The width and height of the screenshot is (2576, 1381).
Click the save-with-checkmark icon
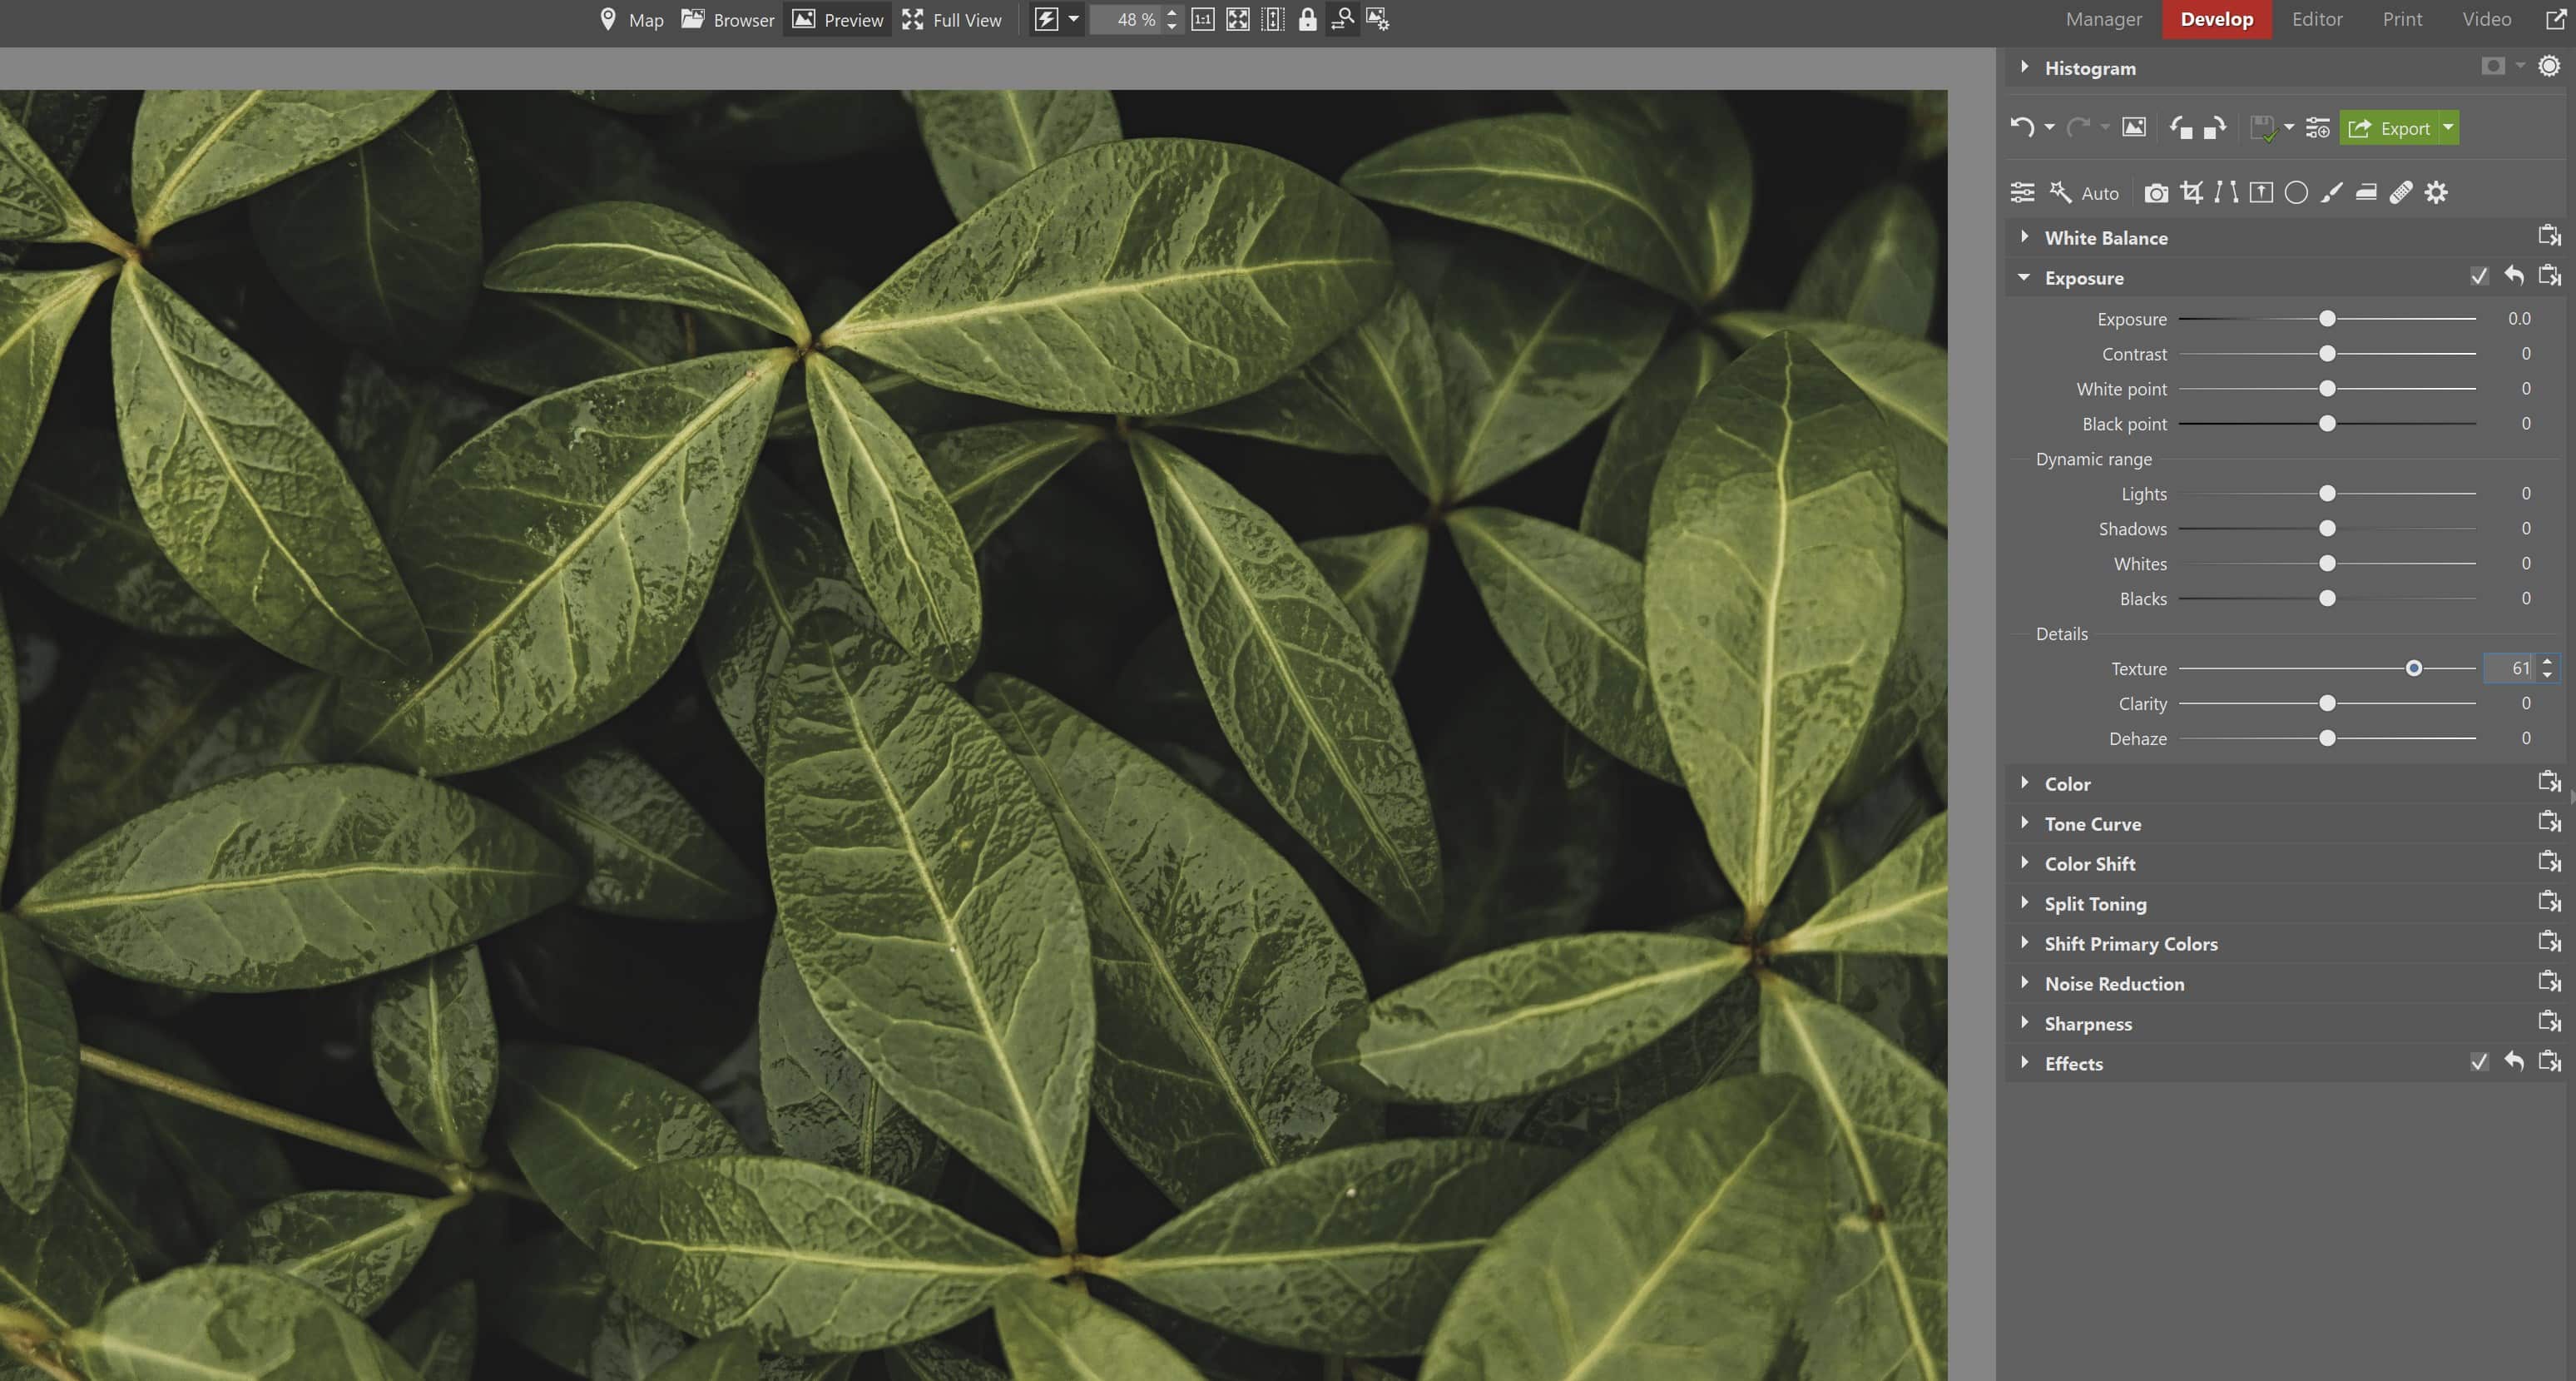(x=2263, y=127)
